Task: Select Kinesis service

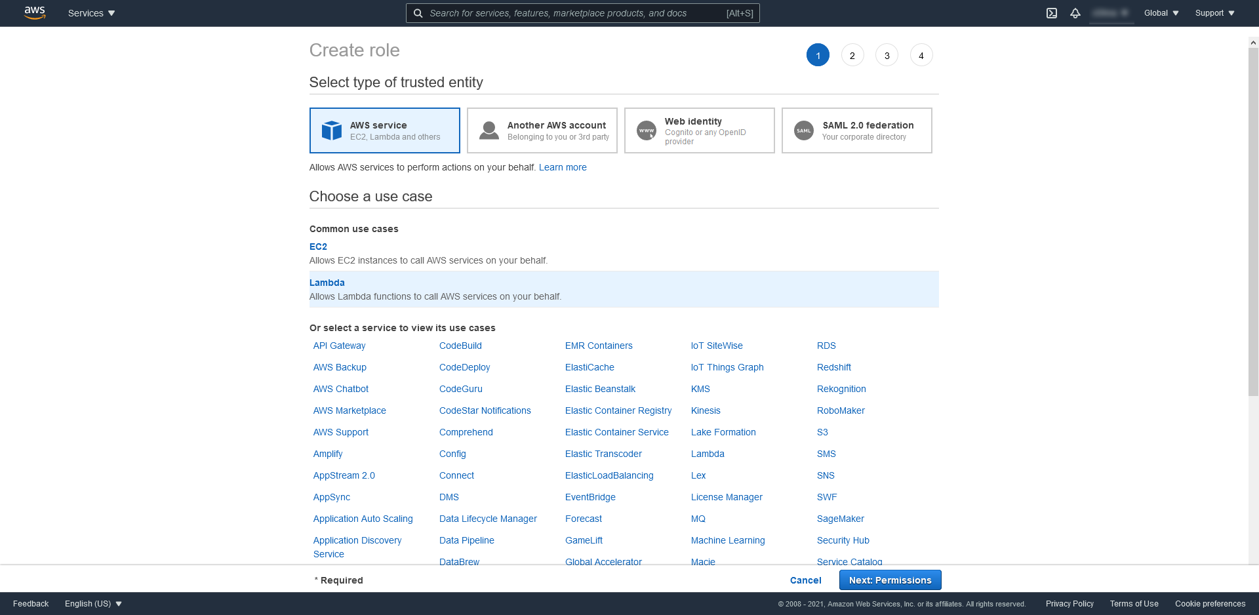Action: (706, 410)
